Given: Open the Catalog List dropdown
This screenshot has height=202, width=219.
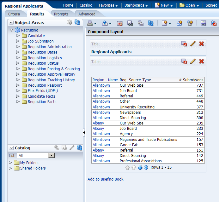Looking at the screenshot, I should (52, 155).
